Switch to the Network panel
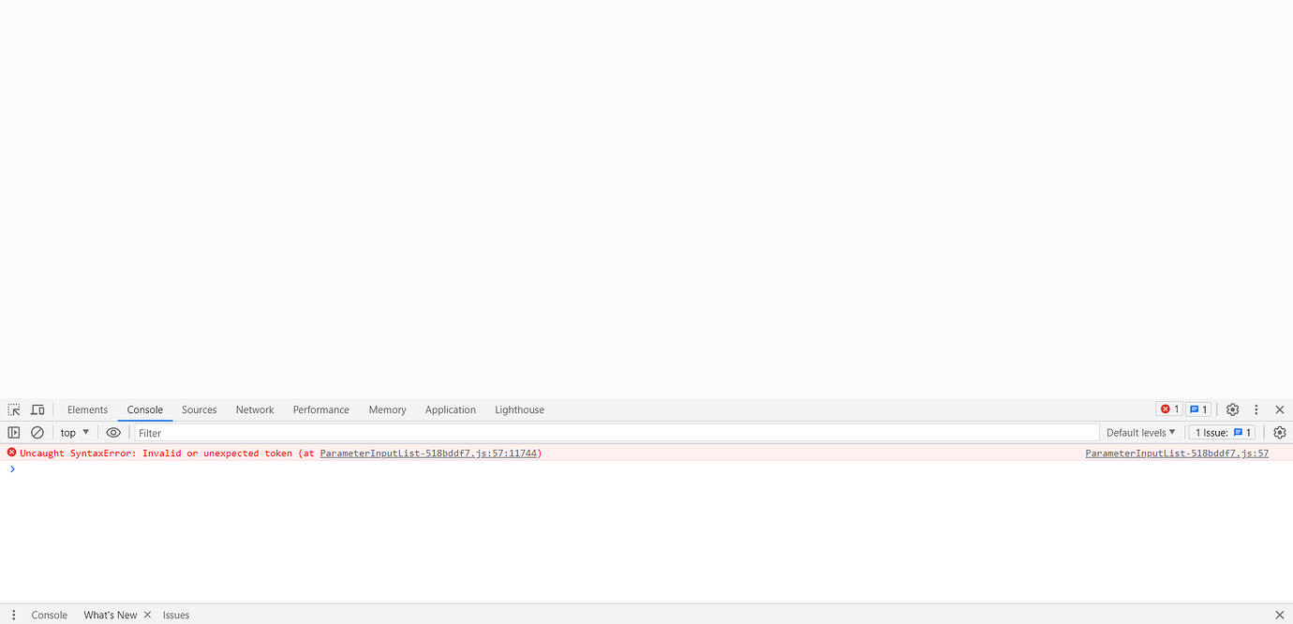This screenshot has height=624, width=1293. [254, 409]
